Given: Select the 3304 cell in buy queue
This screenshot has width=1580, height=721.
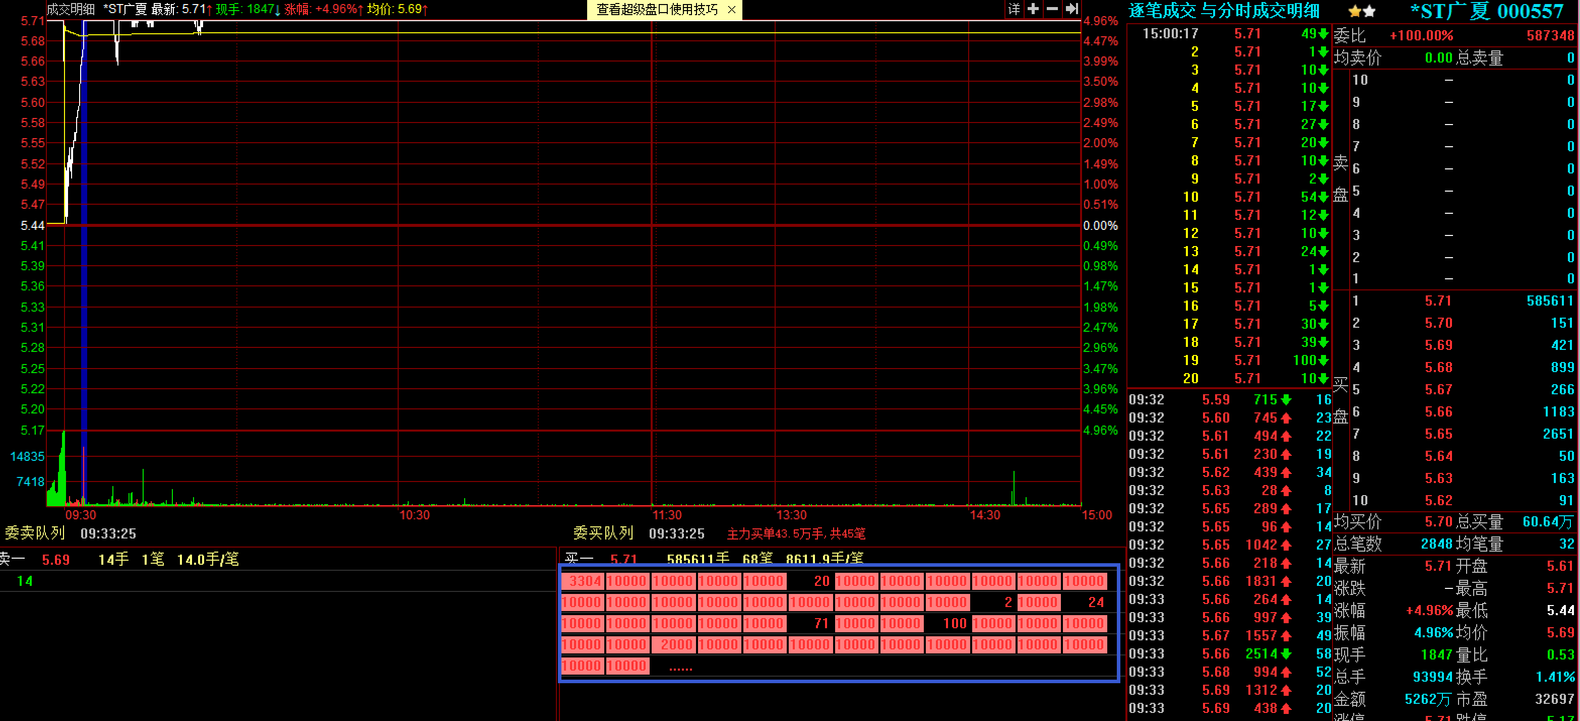Looking at the screenshot, I should (583, 581).
